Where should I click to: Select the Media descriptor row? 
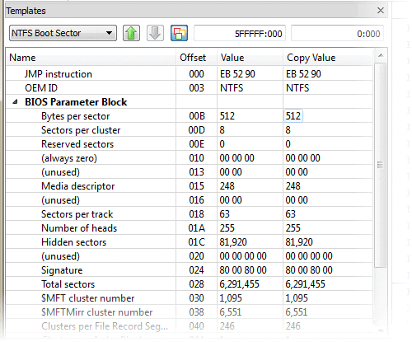pyautogui.click(x=190, y=186)
